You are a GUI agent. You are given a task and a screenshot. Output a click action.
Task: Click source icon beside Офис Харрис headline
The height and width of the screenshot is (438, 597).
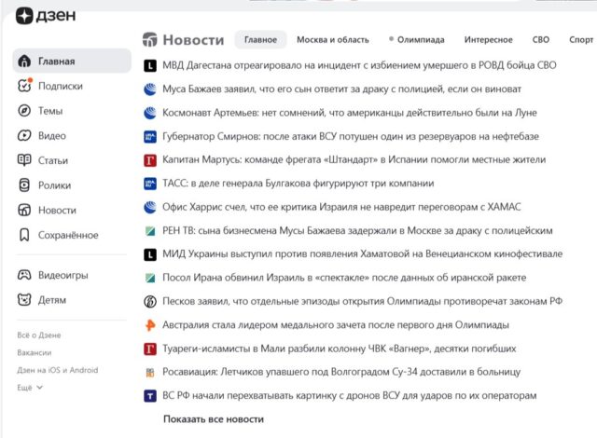(x=150, y=207)
